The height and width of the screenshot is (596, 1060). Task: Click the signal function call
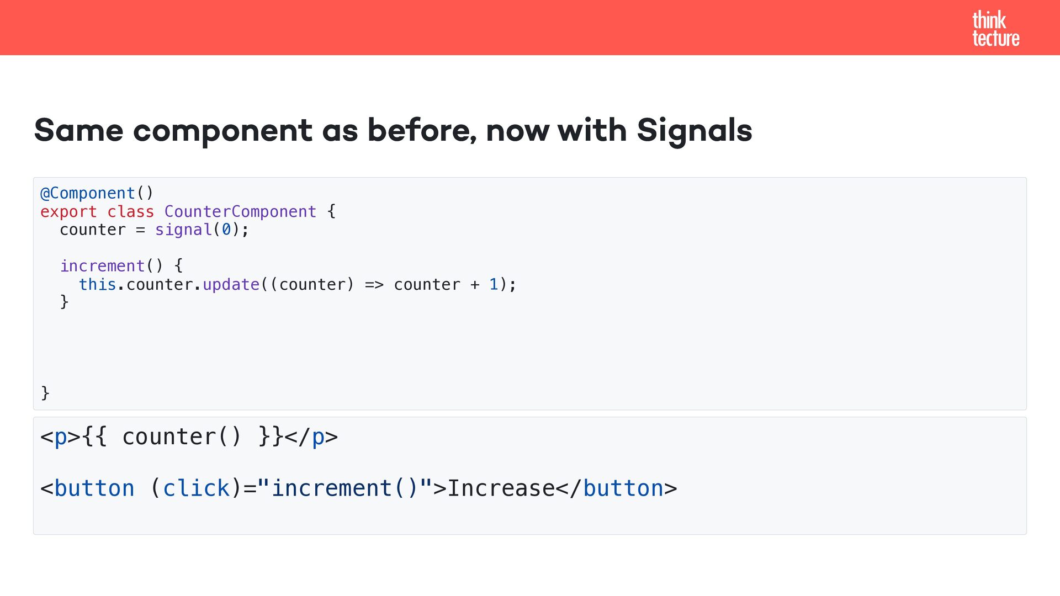tap(183, 230)
